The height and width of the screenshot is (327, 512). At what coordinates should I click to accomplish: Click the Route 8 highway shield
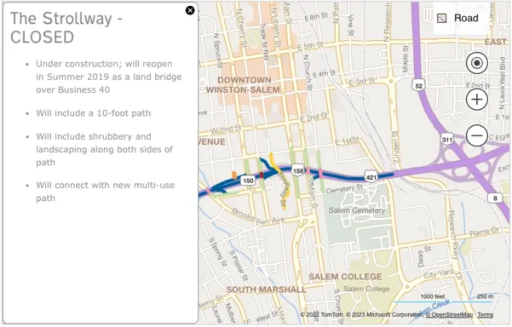(495, 198)
